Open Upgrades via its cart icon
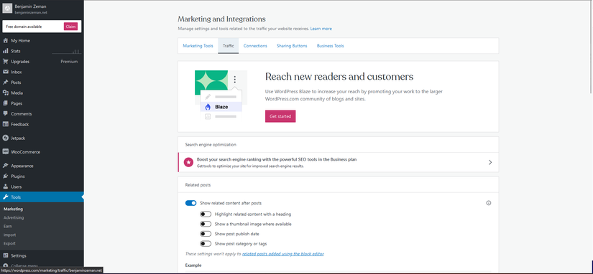 5,62
